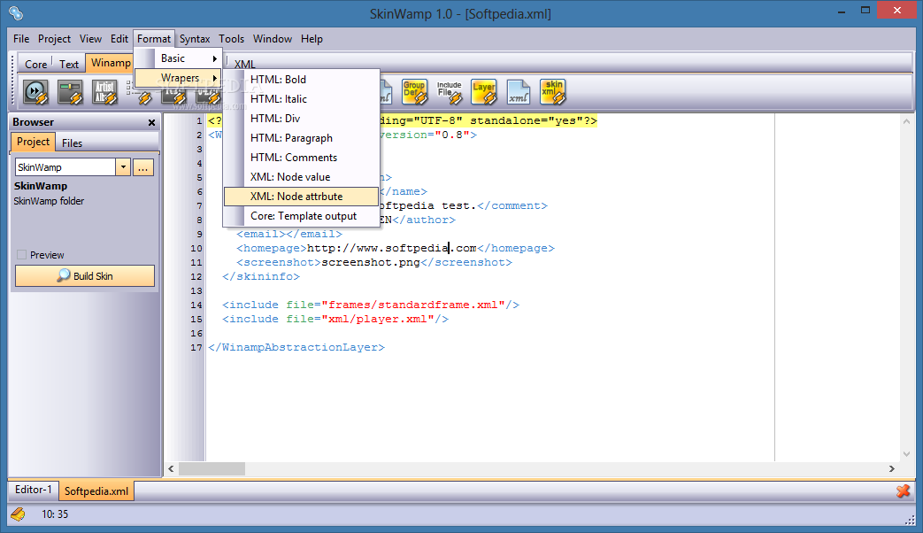
Task: Close the editor tab with red X
Action: pyautogui.click(x=903, y=491)
